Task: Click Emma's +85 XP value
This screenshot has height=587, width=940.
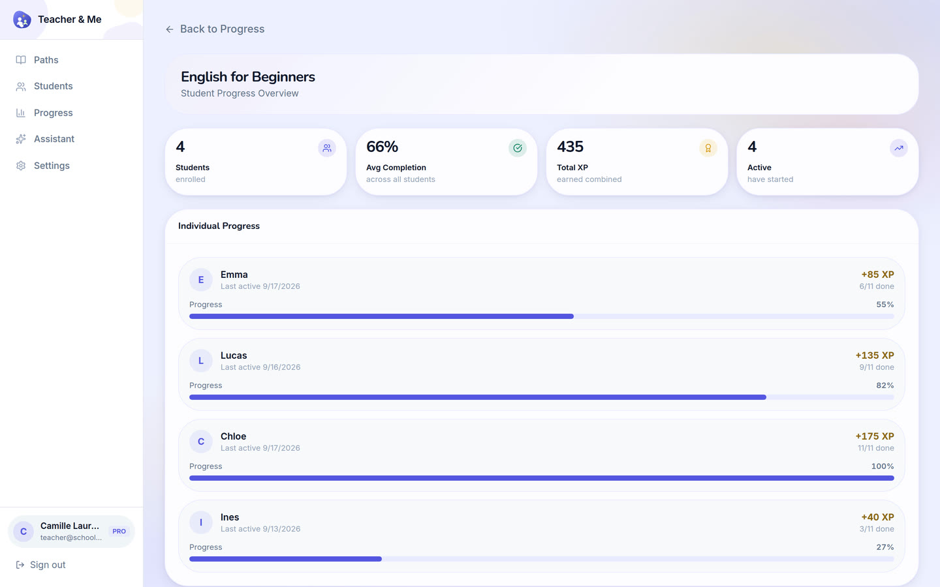Action: 877,275
